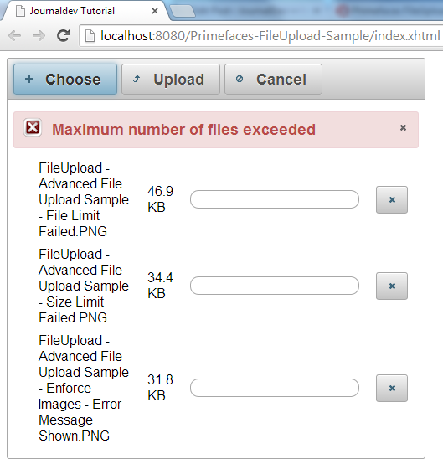Screen dimensions: 443x464
Task: Remove the File Limit Failed.PNG file
Action: tap(392, 199)
